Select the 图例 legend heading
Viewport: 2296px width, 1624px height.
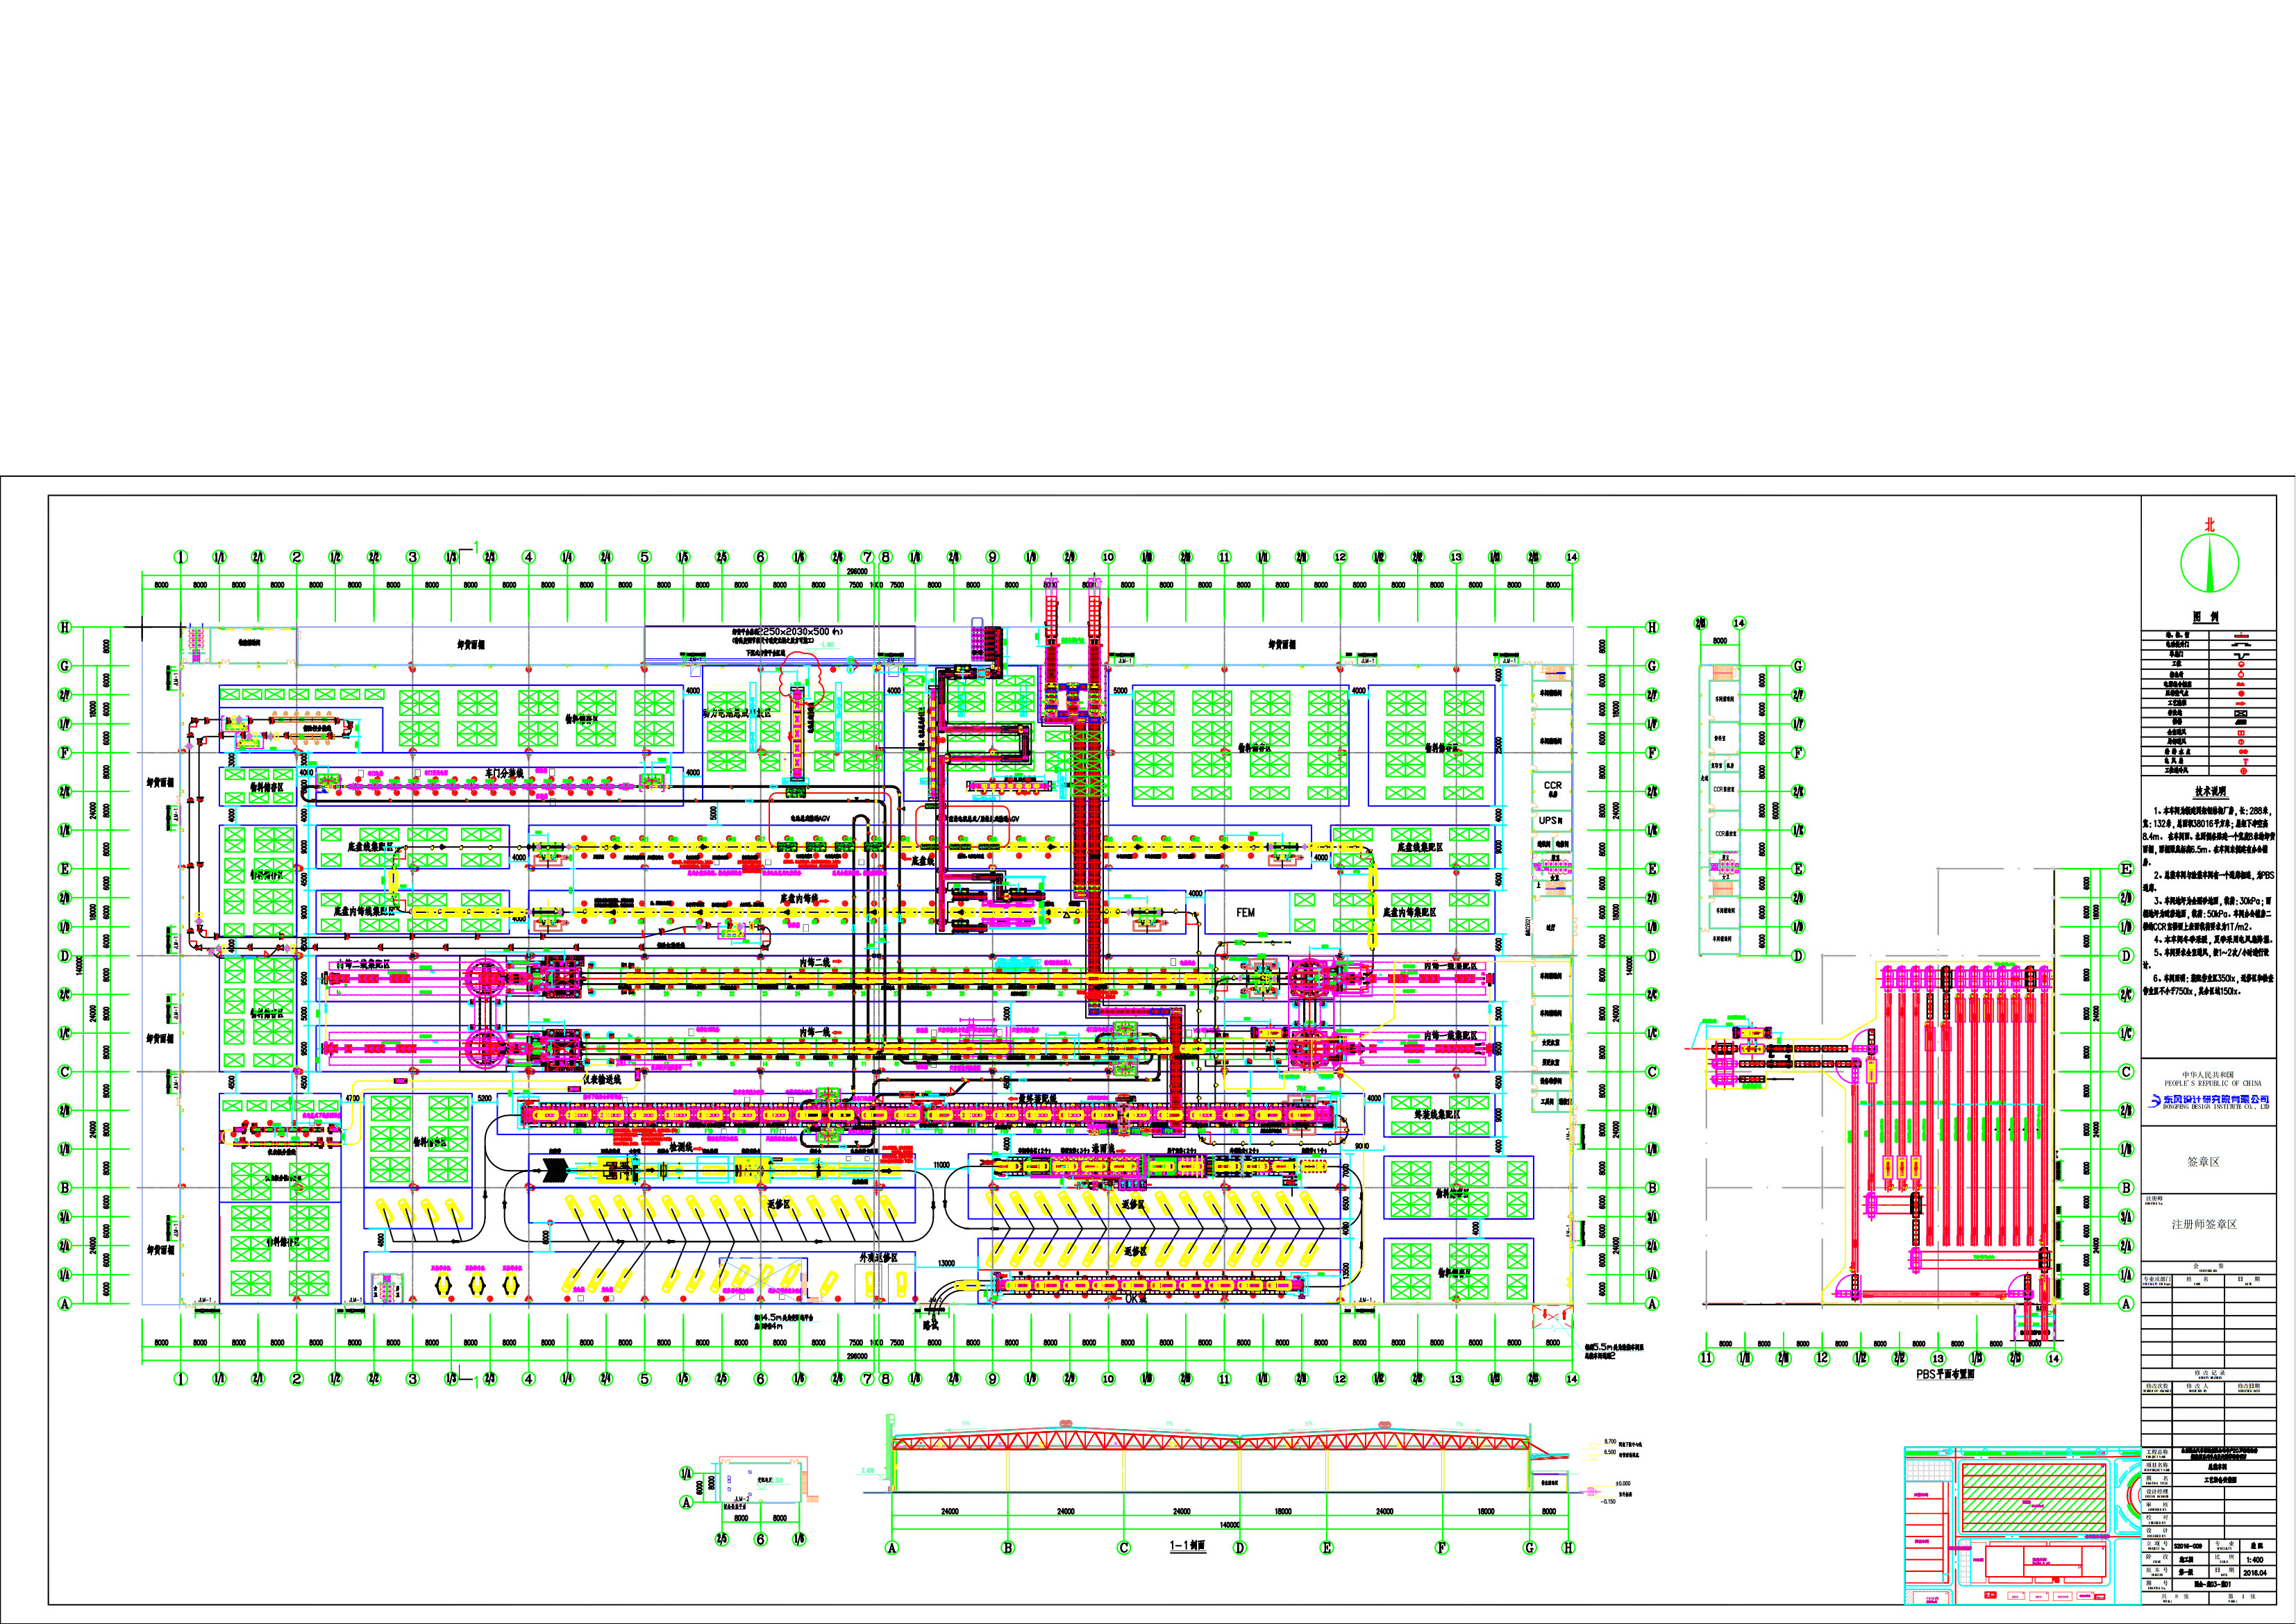(2205, 617)
